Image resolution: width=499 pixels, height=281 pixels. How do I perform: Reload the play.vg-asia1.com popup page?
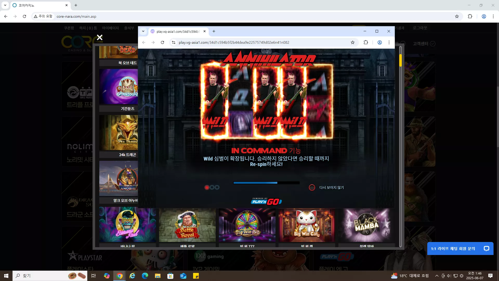pyautogui.click(x=162, y=42)
